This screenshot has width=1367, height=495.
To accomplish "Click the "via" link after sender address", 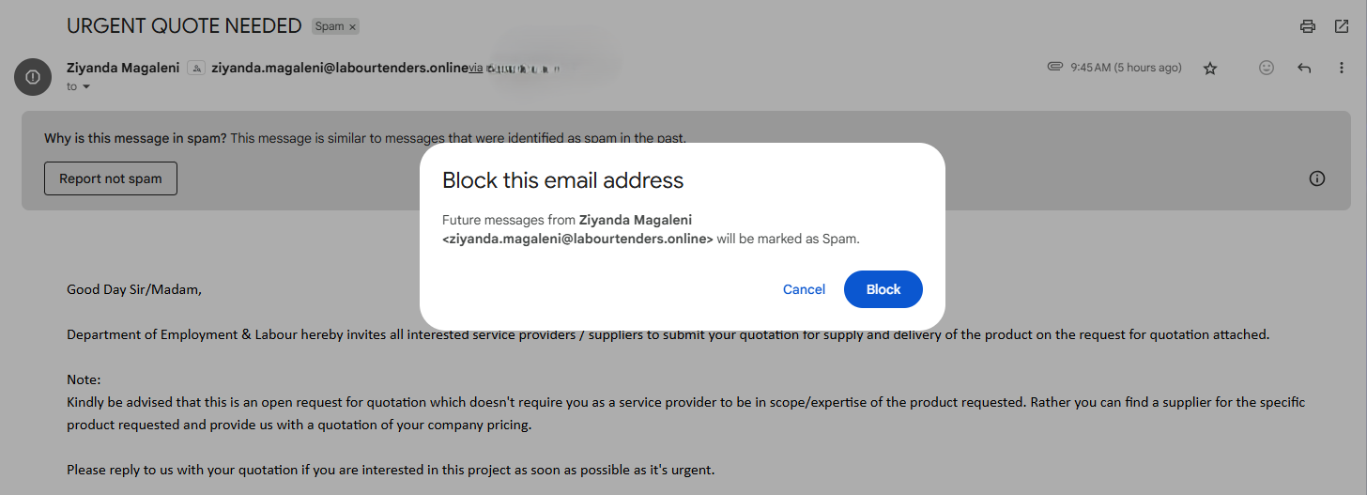I will (476, 68).
